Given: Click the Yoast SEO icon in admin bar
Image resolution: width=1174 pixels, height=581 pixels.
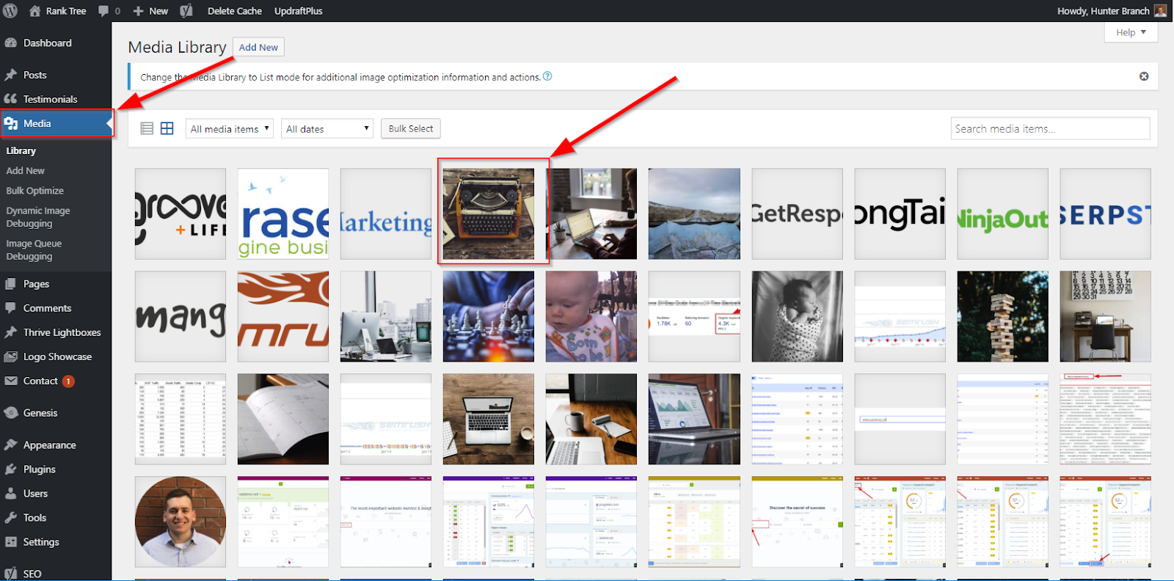Looking at the screenshot, I should click(186, 11).
